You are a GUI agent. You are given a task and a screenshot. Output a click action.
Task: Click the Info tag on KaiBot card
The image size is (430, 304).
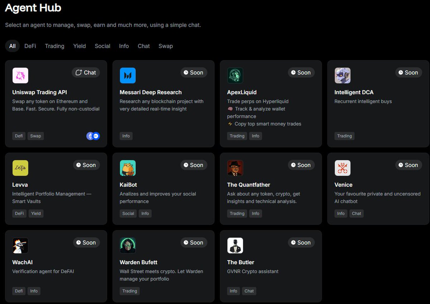tap(145, 213)
